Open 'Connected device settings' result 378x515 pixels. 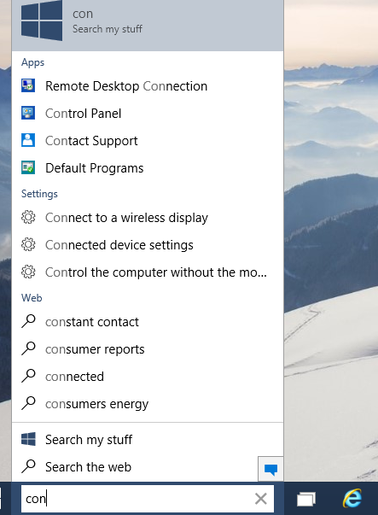148,245
